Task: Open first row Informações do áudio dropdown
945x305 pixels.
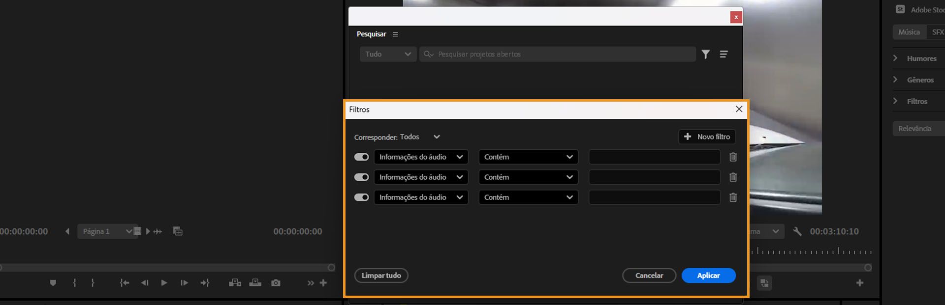Action: point(421,157)
